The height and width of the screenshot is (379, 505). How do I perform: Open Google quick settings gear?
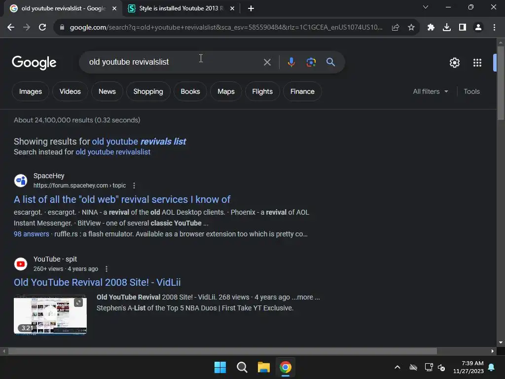click(454, 63)
